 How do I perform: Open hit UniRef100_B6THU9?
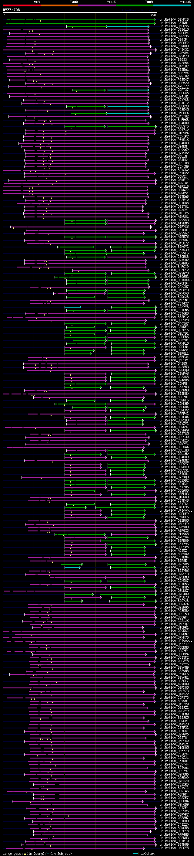(174, 844)
